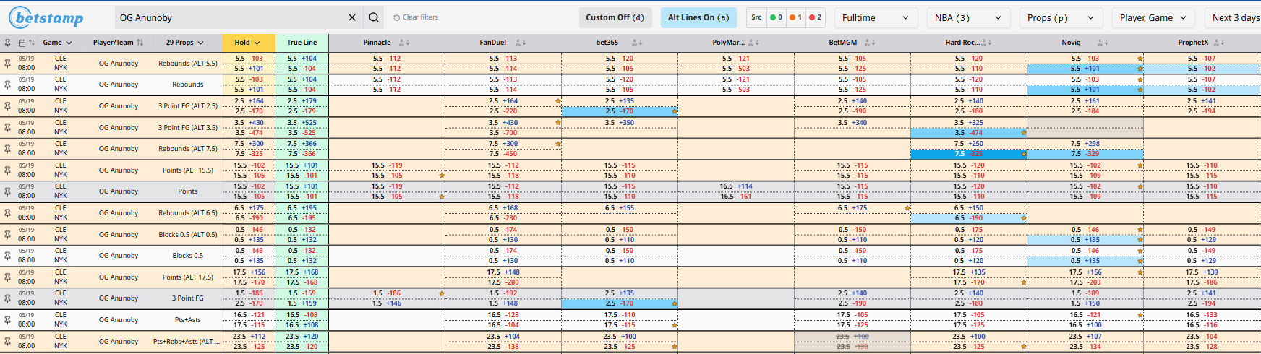Click the FanDuel sportsbook column header
Image resolution: width=1261 pixels, height=354 pixels.
point(493,43)
